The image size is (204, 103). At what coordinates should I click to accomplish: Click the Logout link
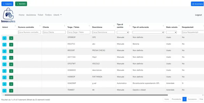click(x=198, y=15)
